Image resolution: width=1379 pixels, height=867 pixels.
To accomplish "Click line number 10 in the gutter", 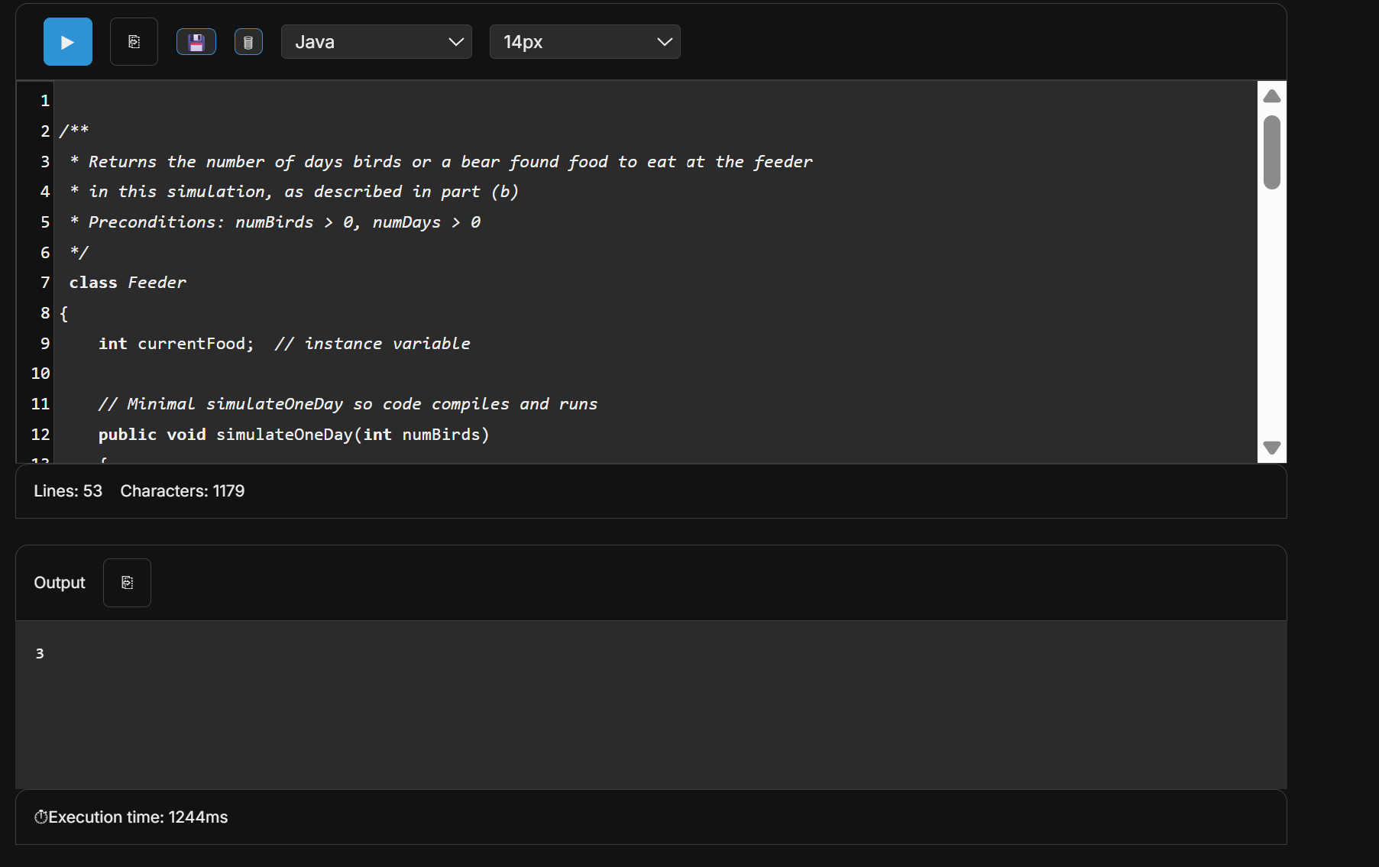I will pos(40,374).
